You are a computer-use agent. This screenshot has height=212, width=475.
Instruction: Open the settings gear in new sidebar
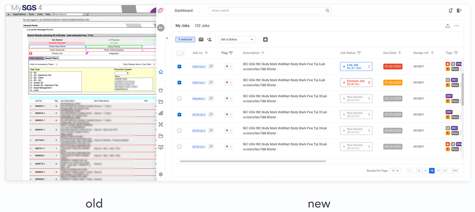click(161, 174)
